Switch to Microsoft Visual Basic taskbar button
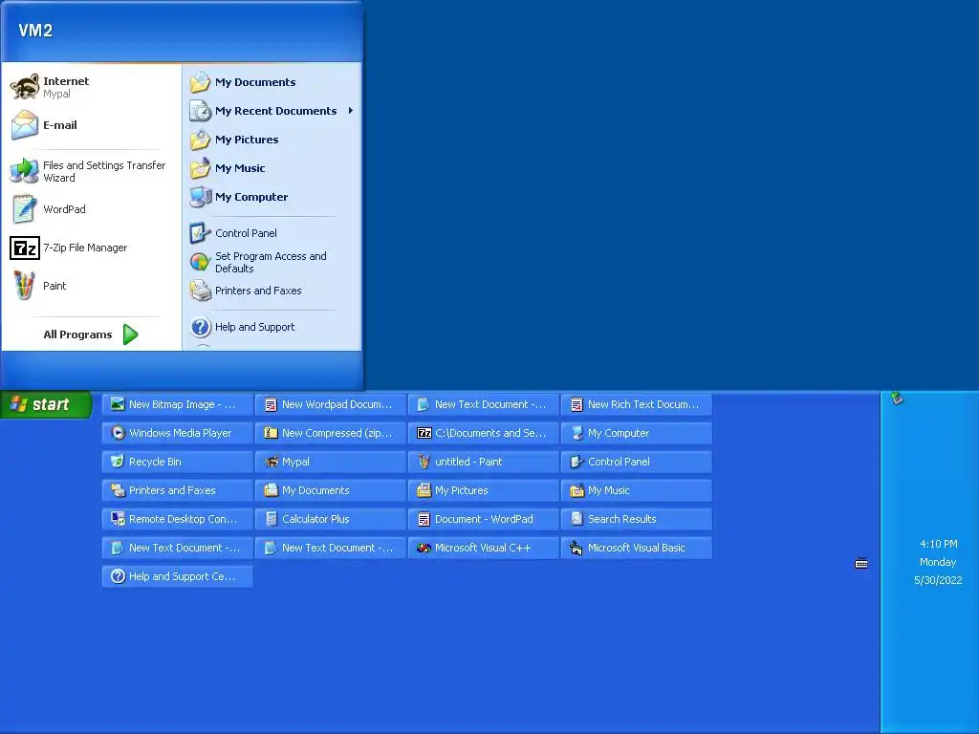Viewport: 979px width, 734px height. 637,548
